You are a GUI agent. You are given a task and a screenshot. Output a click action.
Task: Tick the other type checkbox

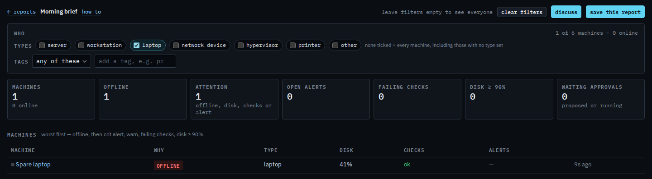(335, 45)
